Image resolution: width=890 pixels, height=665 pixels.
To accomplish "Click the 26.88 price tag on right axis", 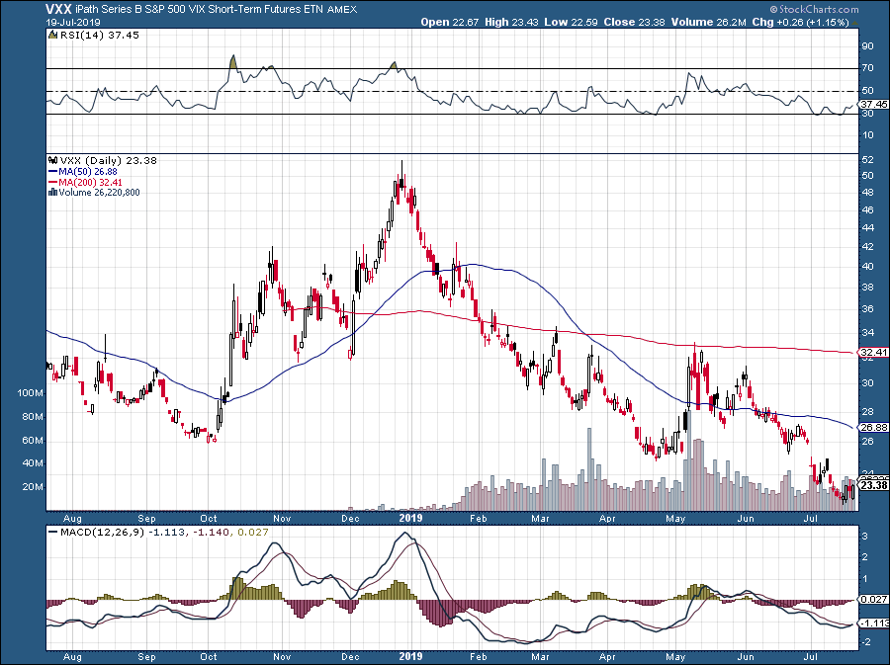I will click(874, 427).
